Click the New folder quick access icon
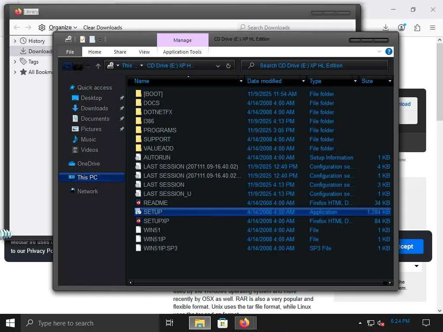 point(92,39)
